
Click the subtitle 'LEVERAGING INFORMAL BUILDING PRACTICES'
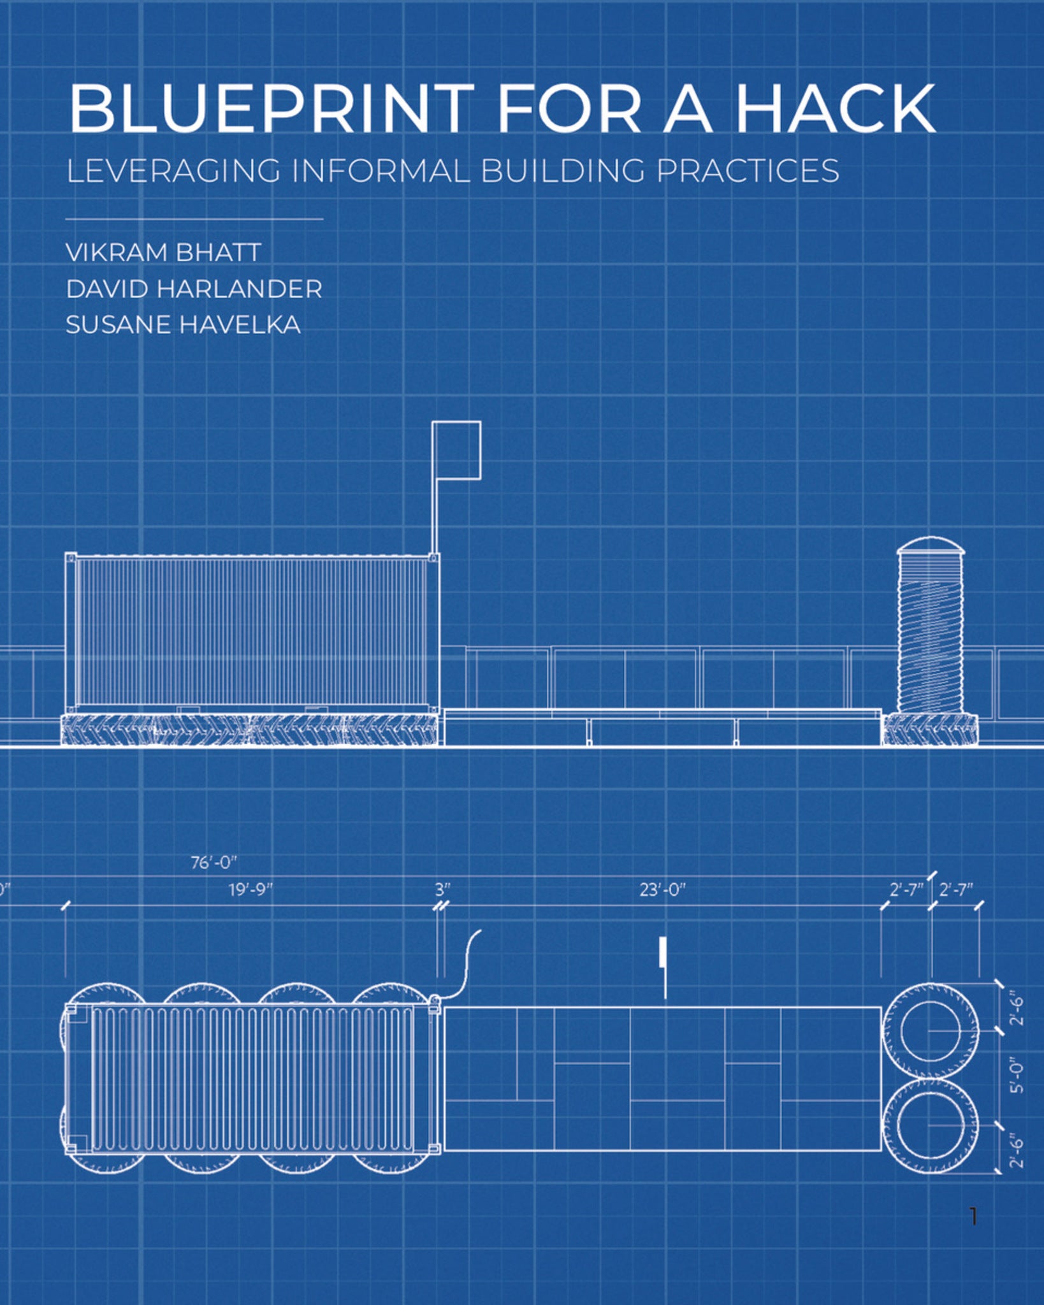[x=453, y=171]
